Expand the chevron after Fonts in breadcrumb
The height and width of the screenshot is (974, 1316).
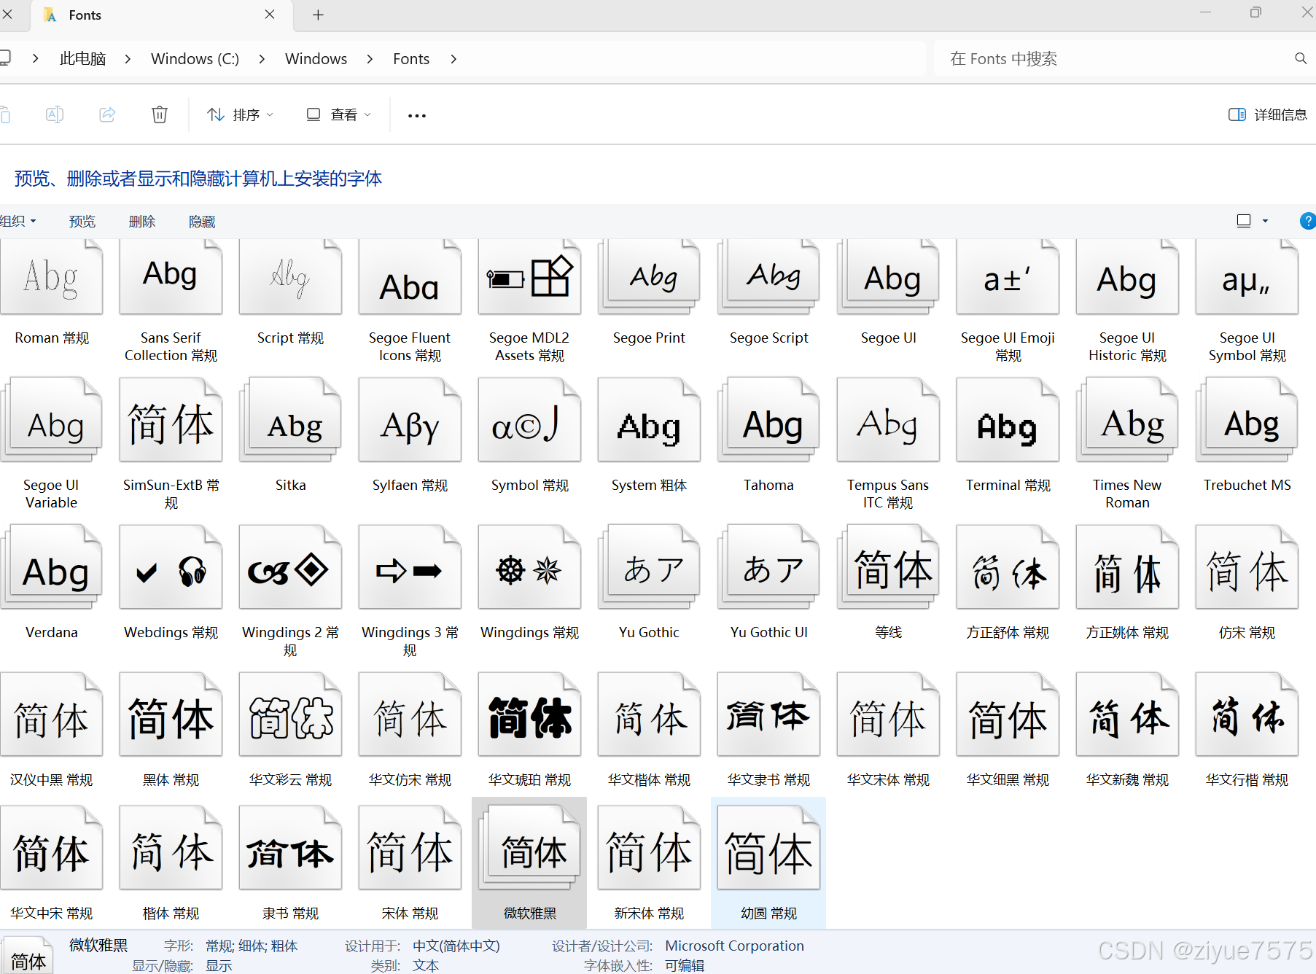pyautogui.click(x=453, y=59)
